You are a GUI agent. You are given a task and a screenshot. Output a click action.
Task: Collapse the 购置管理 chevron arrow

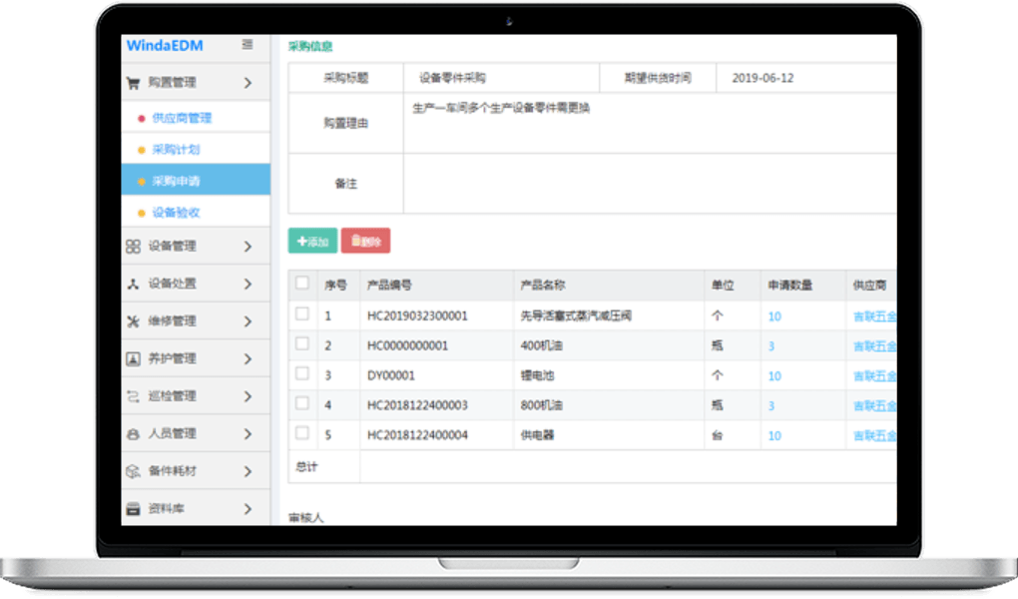(249, 83)
